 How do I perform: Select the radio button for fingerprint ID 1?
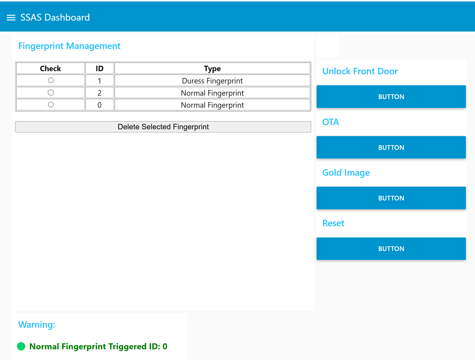(x=50, y=80)
